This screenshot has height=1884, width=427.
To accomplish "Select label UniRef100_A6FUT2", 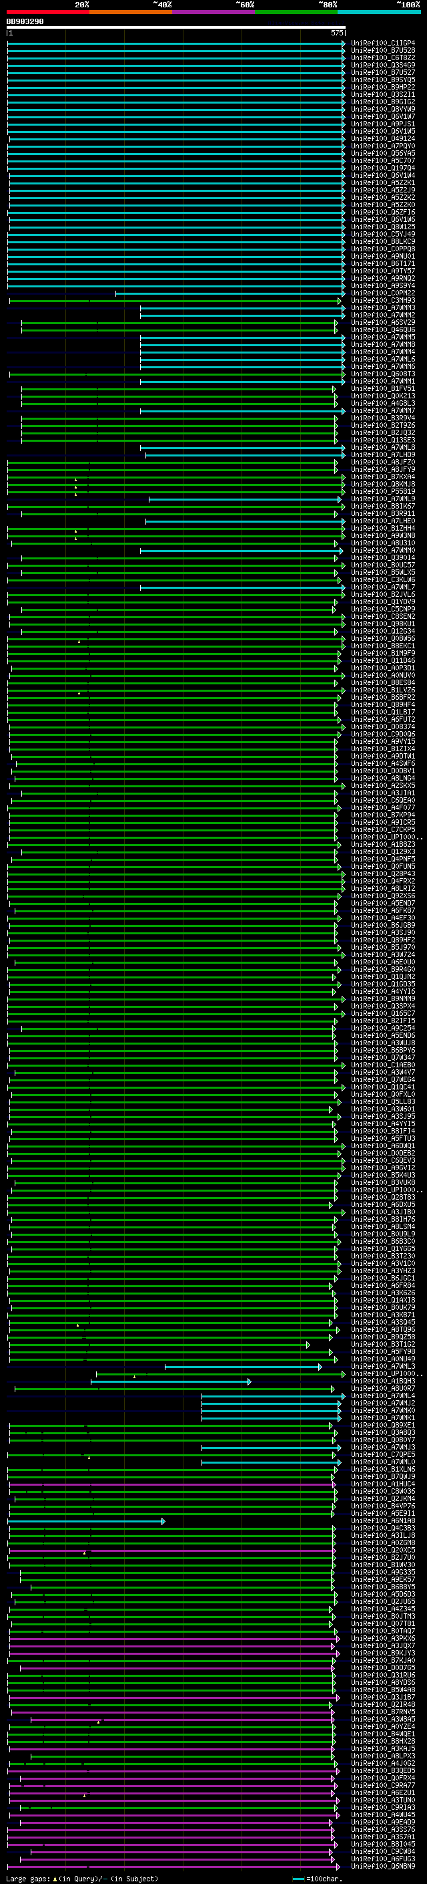I will click(x=382, y=720).
